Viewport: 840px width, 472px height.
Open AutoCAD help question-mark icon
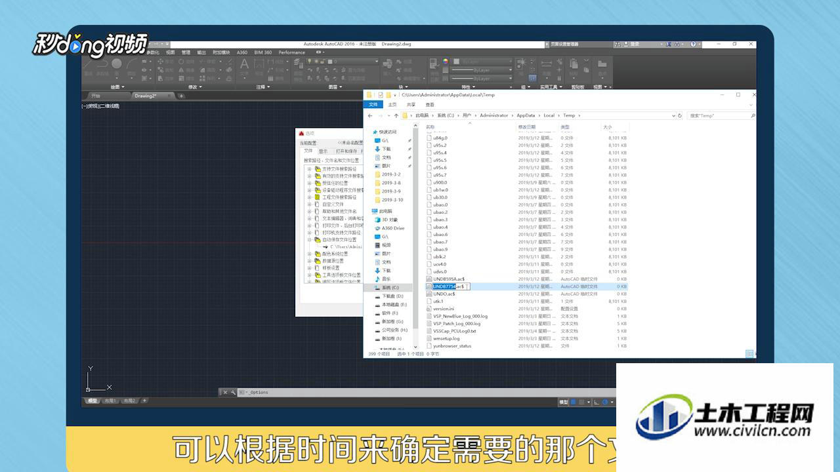(x=692, y=44)
